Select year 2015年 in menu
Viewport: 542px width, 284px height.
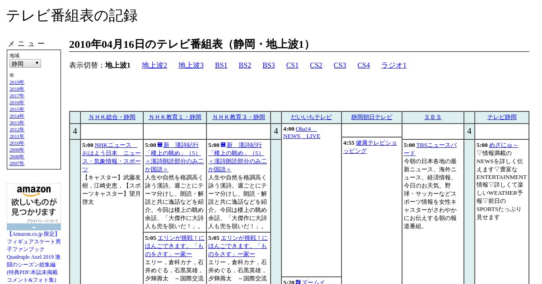coord(17,110)
